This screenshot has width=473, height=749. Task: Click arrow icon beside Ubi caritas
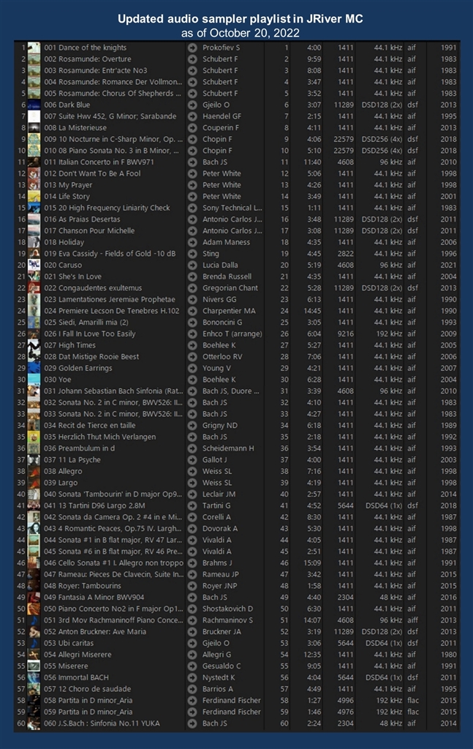pyautogui.click(x=192, y=644)
